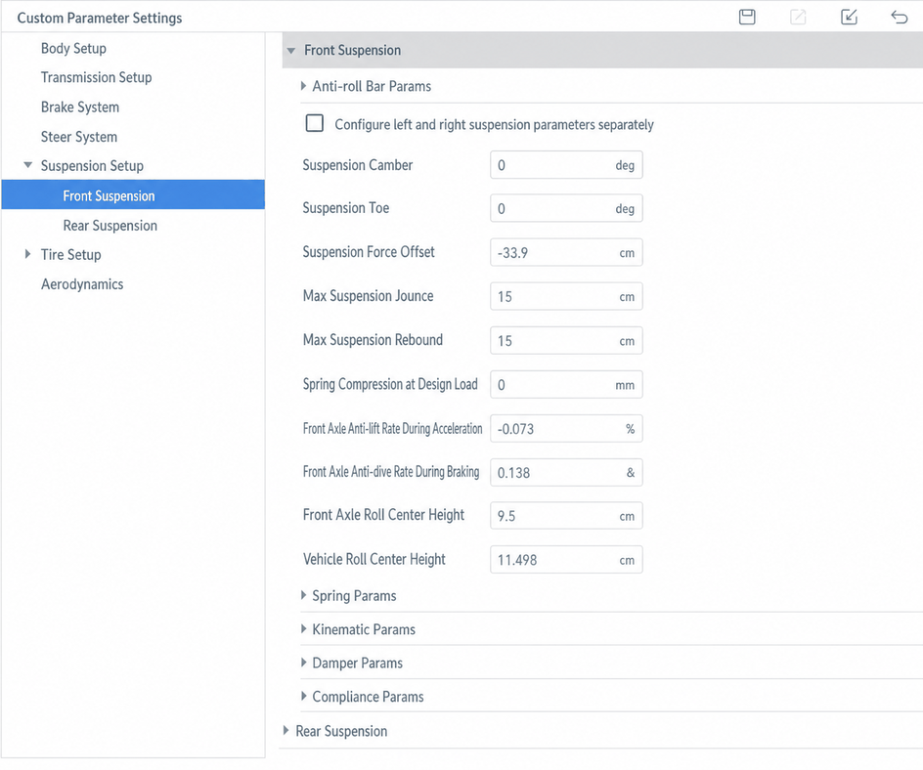Click the import arrow-in-box icon
The width and height of the screenshot is (923, 770).
849,17
